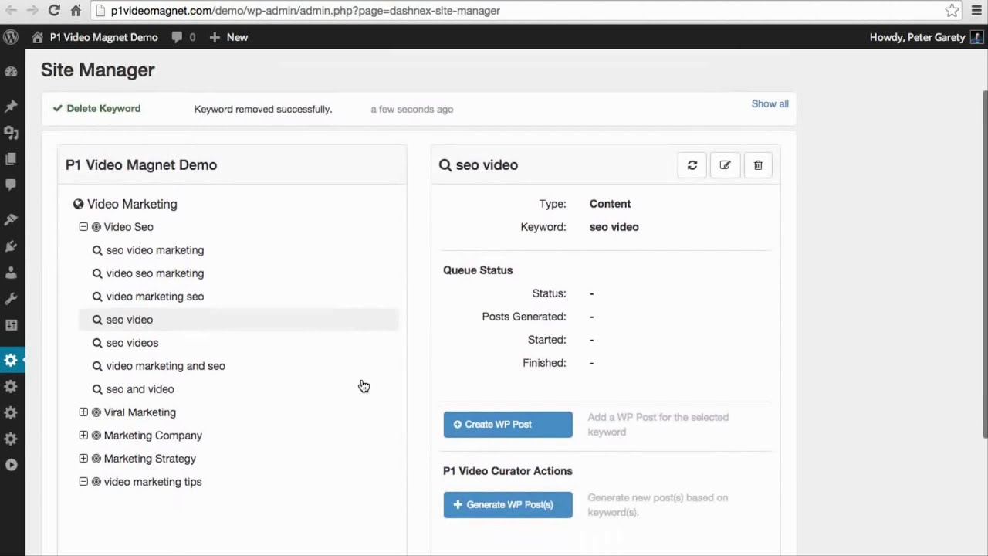Open the comments count in the admin bar
Viewport: 988px width, 556px height.
tap(184, 37)
